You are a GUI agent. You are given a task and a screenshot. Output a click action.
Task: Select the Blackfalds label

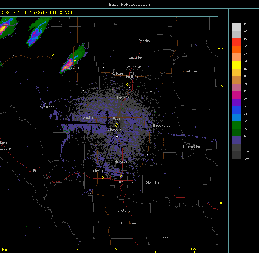(133, 67)
